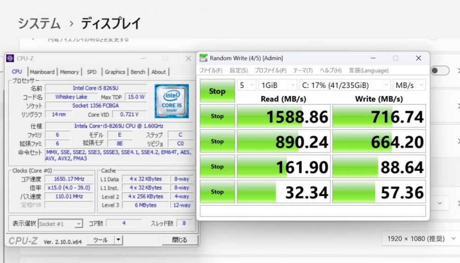Minimize the CPU-Z window
Image resolution: width=460 pixels, height=263 pixels.
pyautogui.click(x=143, y=59)
